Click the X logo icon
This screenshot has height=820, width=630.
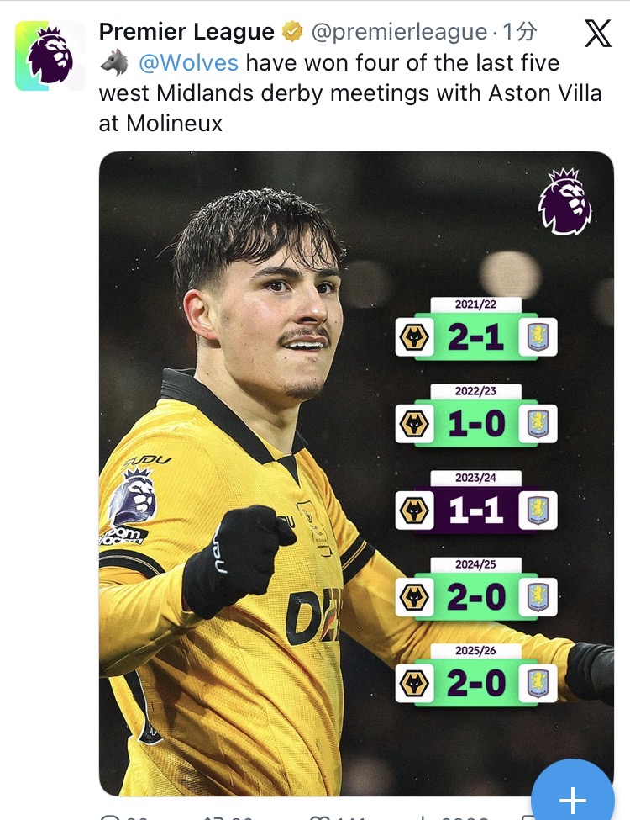pyautogui.click(x=597, y=34)
